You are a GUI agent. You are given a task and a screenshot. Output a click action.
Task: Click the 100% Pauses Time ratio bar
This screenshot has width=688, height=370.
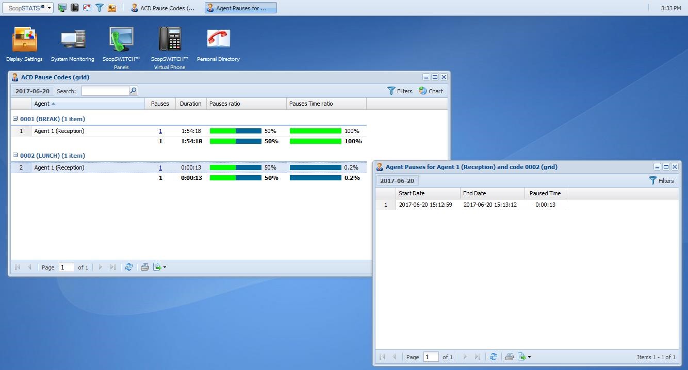coord(316,131)
